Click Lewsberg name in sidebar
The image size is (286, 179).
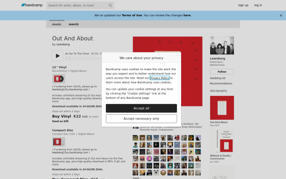[x=217, y=58]
